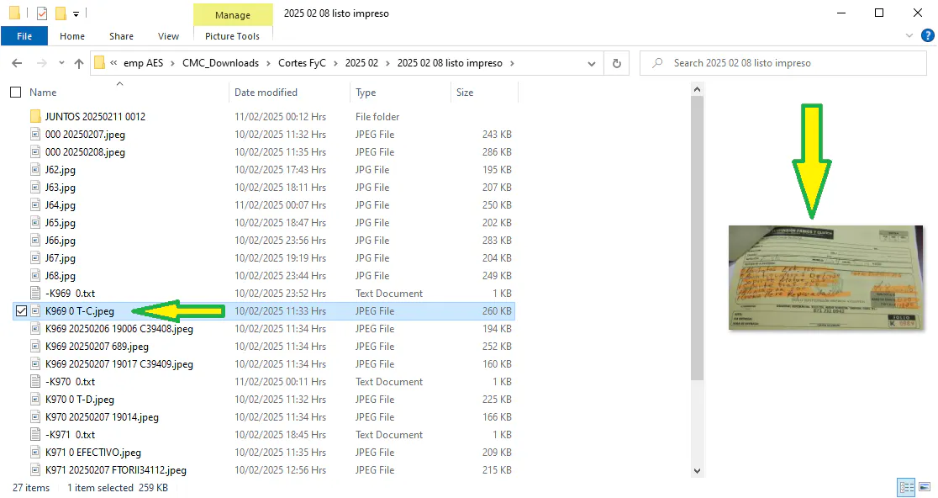Switch to Large icons view layout
The height and width of the screenshot is (498, 938).
tap(925, 487)
